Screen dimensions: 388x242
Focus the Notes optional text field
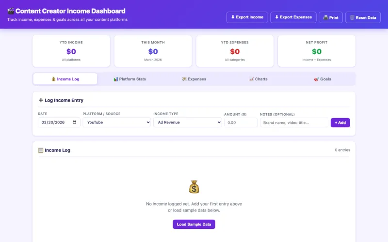(294, 122)
